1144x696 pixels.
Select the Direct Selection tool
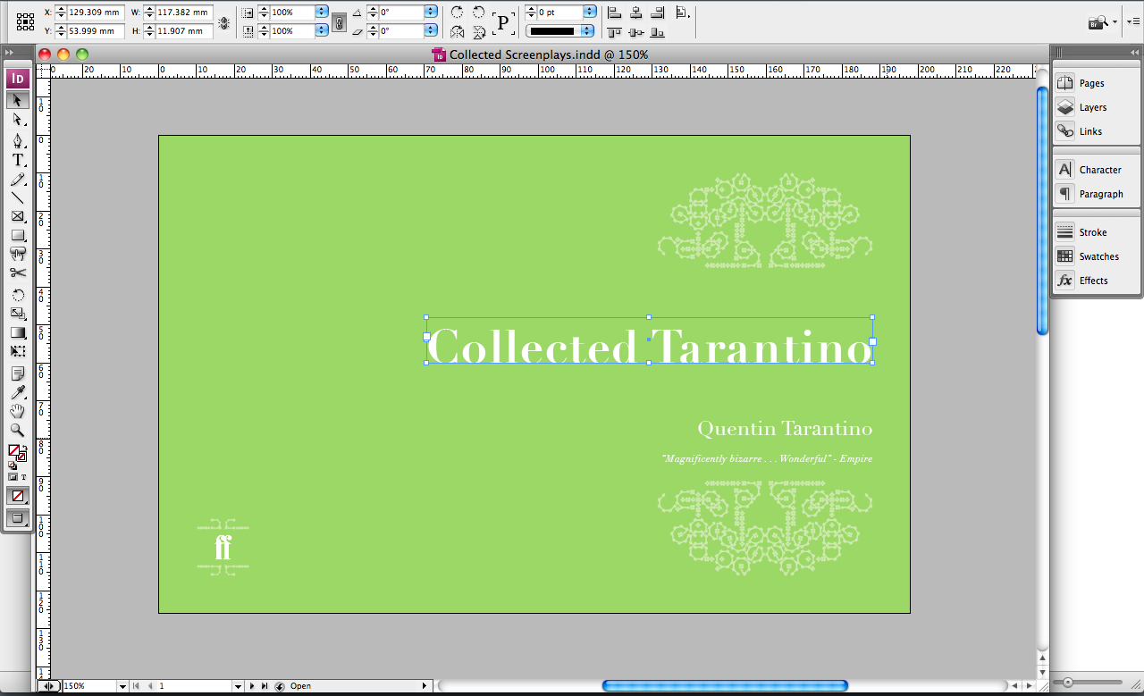click(x=18, y=120)
